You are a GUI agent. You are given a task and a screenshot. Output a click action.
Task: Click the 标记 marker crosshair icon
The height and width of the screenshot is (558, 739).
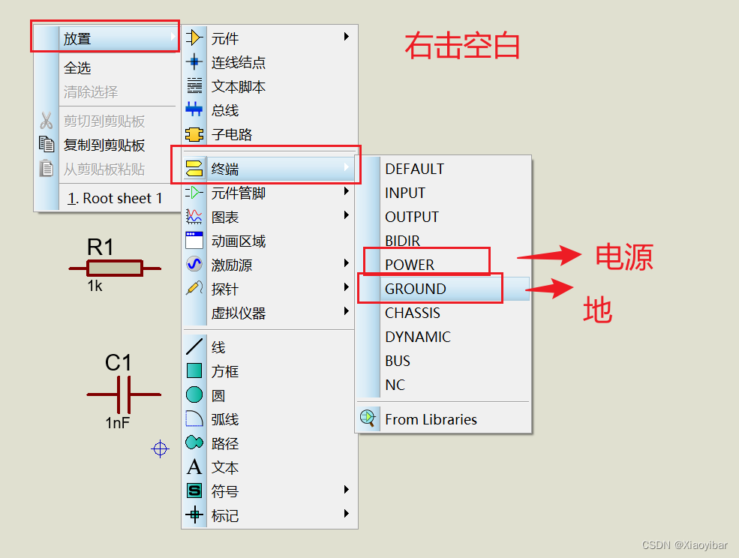click(194, 514)
